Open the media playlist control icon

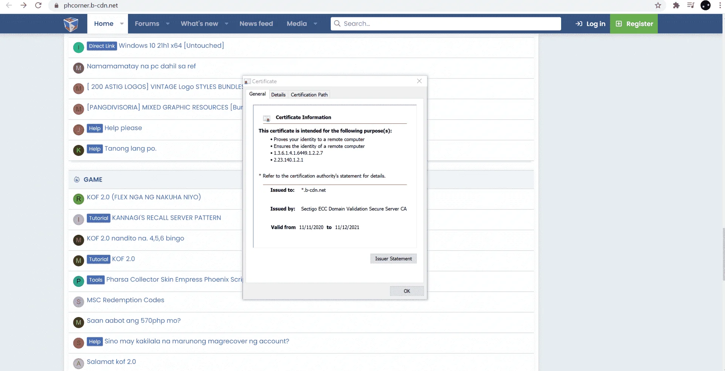[691, 5]
